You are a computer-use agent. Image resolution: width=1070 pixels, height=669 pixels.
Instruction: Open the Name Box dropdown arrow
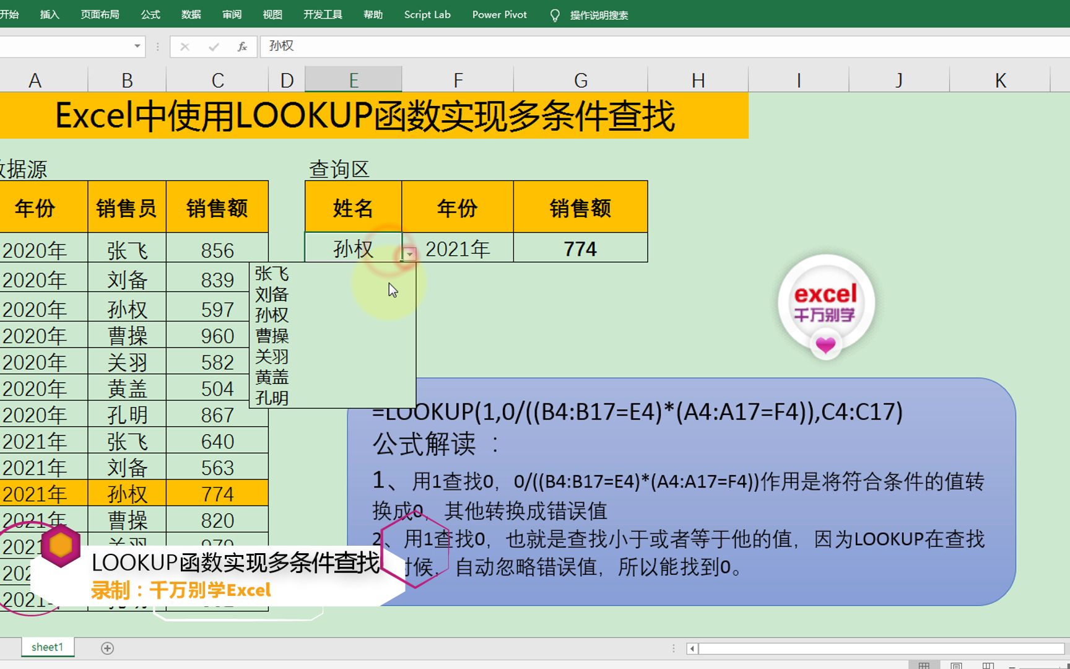(x=137, y=46)
